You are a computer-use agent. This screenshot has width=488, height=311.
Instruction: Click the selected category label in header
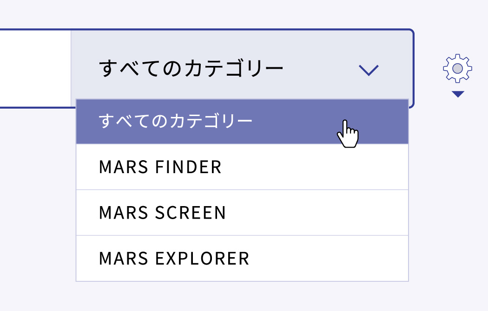[191, 69]
